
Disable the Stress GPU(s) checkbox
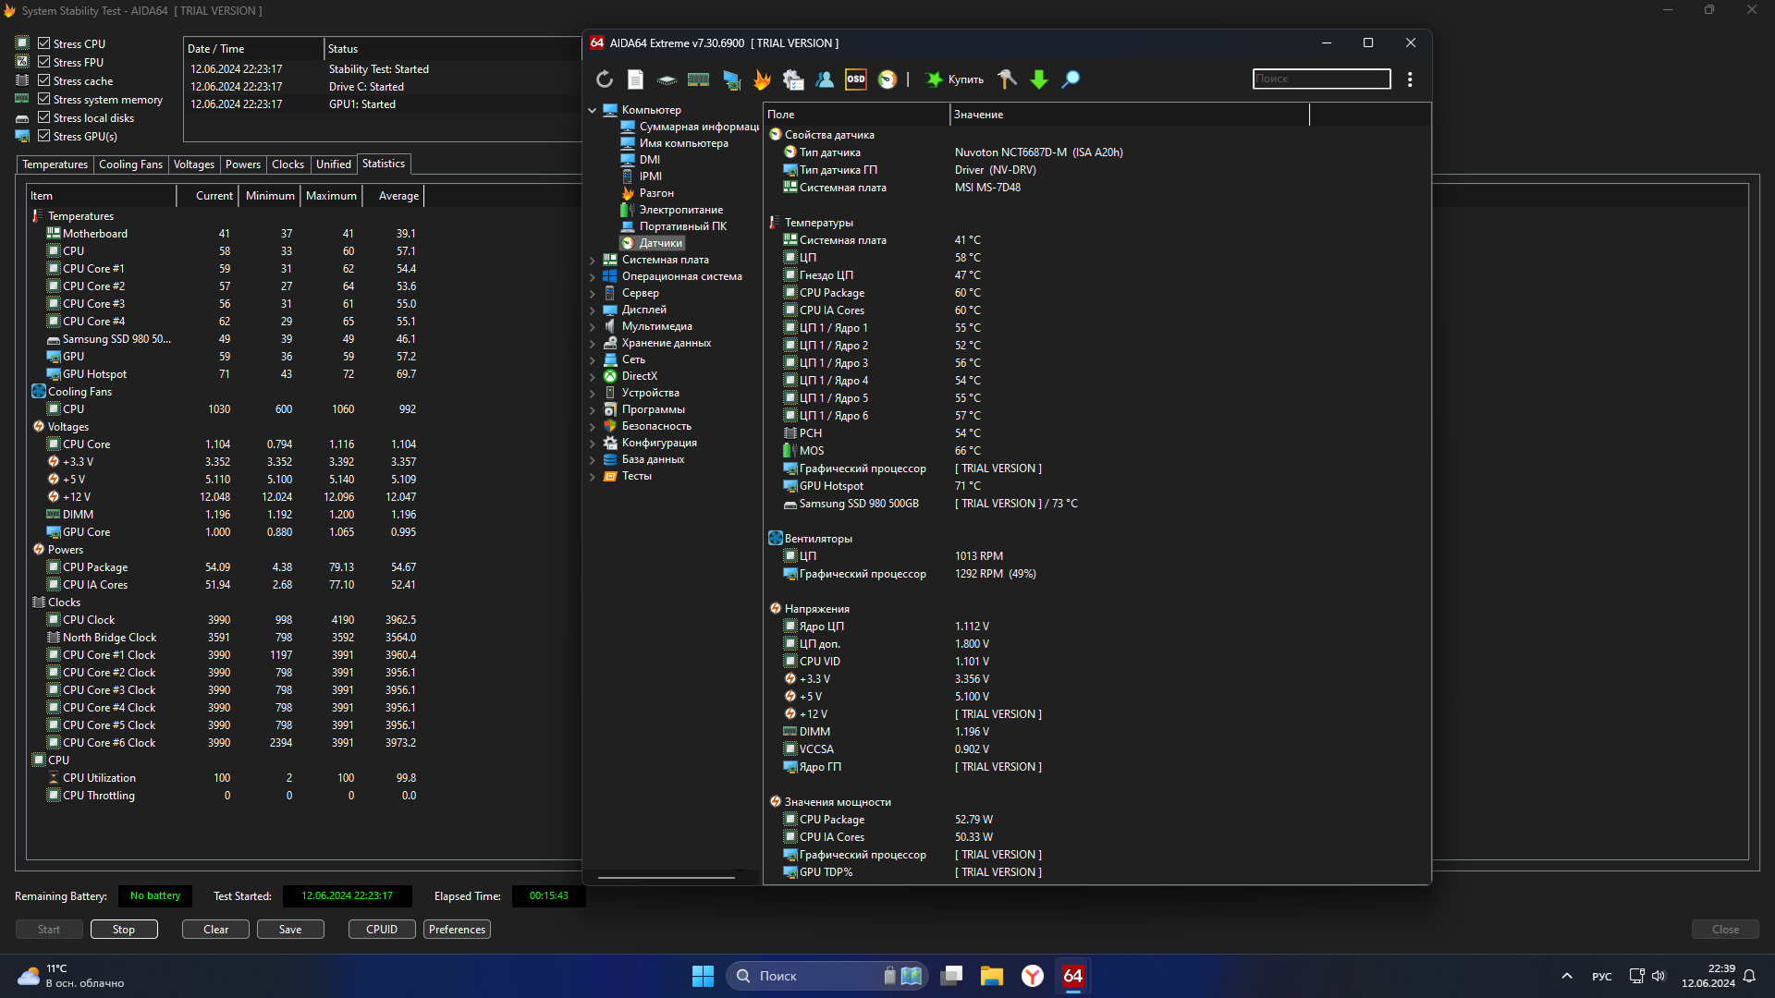click(x=43, y=136)
